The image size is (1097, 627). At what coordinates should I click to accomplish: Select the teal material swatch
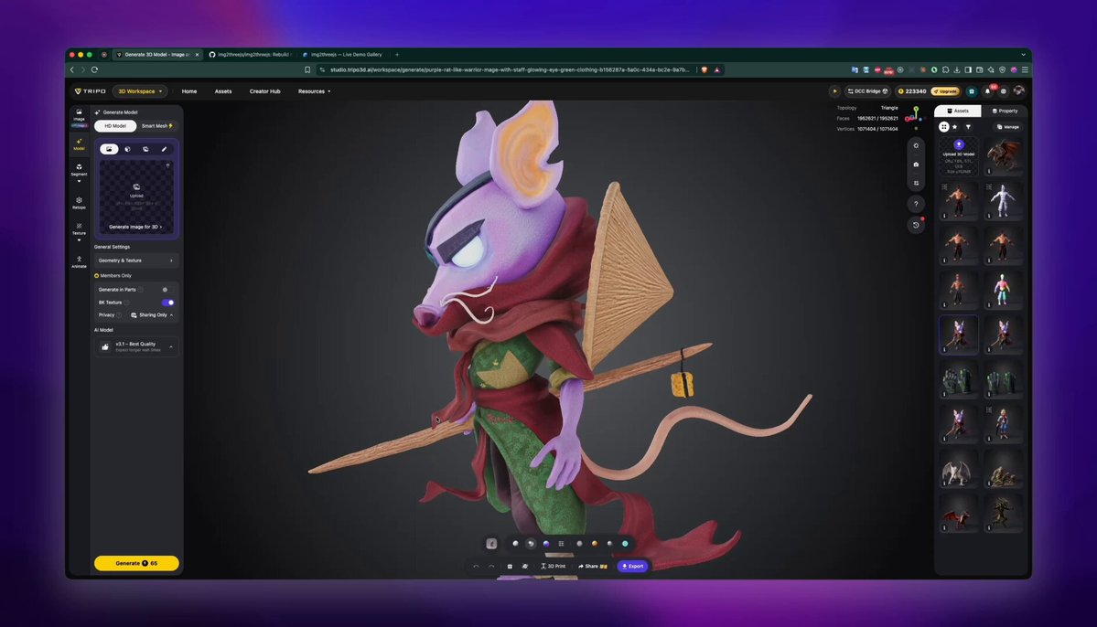[626, 543]
